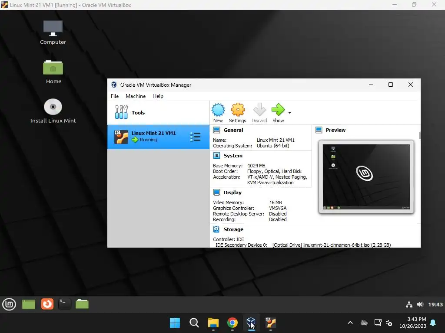Click the Windows notification bell
The width and height of the screenshot is (445, 333).
tap(433, 323)
